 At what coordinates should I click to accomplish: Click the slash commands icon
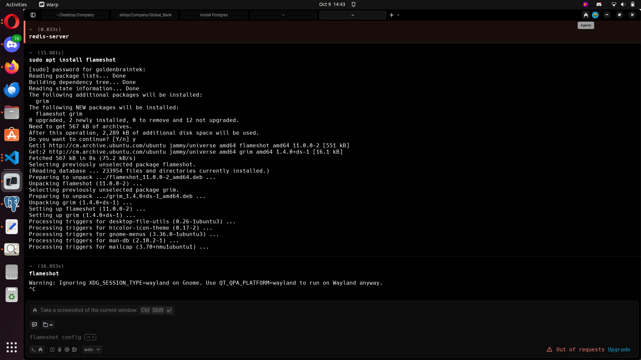52,350
